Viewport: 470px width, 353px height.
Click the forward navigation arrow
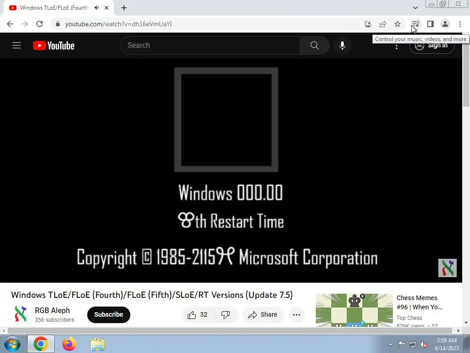pyautogui.click(x=25, y=24)
